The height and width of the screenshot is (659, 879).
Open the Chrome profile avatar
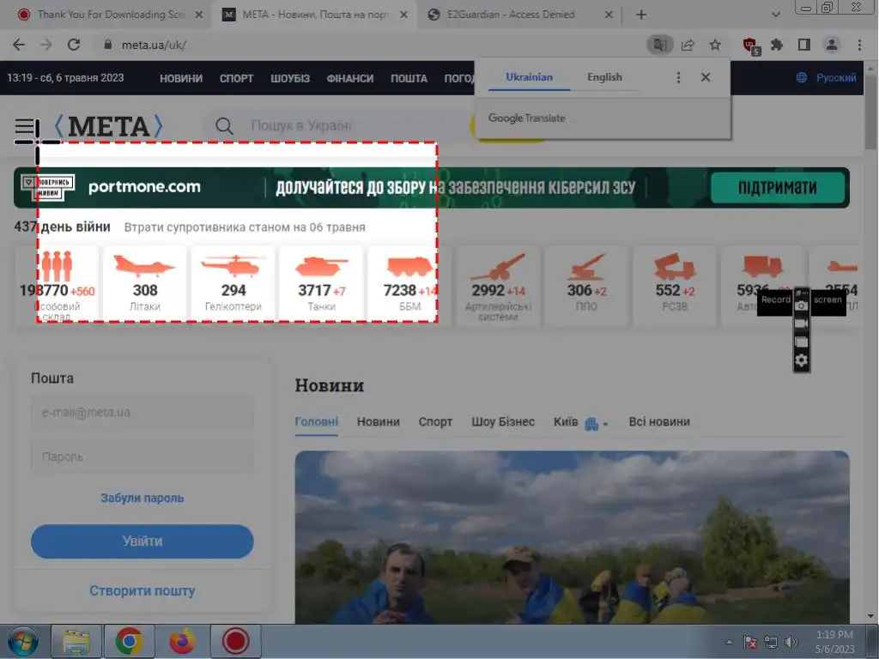click(x=831, y=45)
